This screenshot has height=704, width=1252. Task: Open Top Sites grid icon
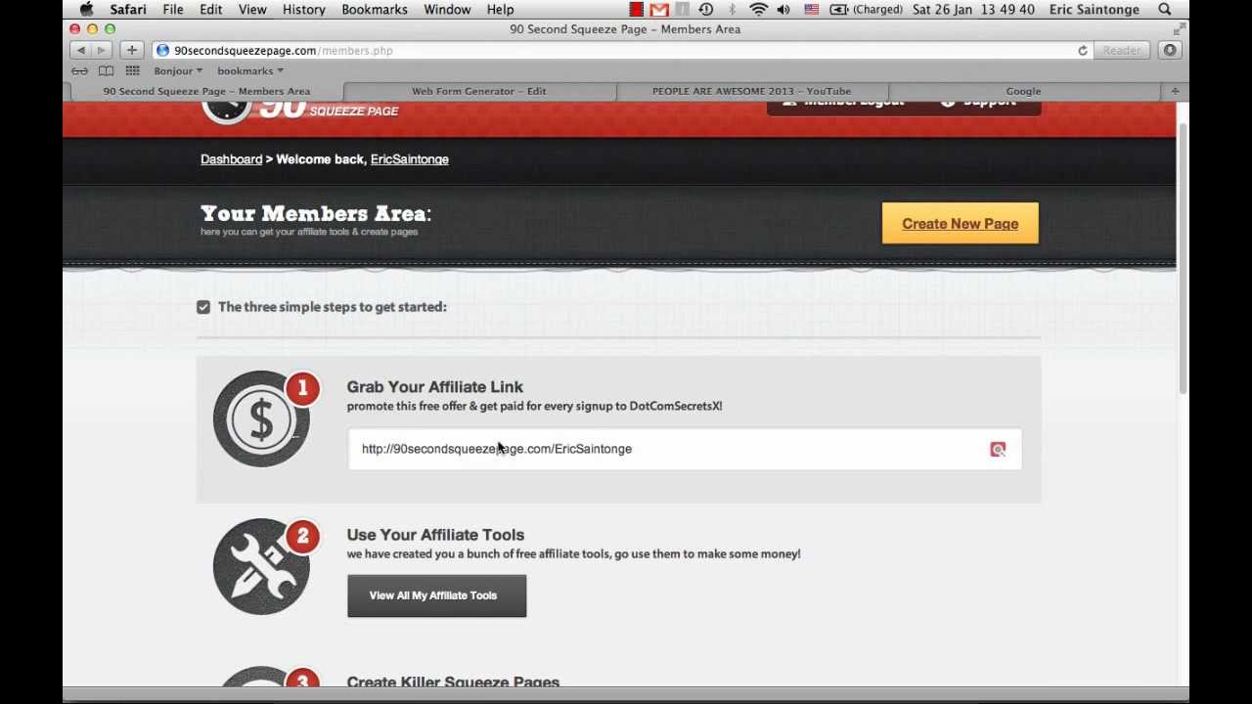coord(132,70)
